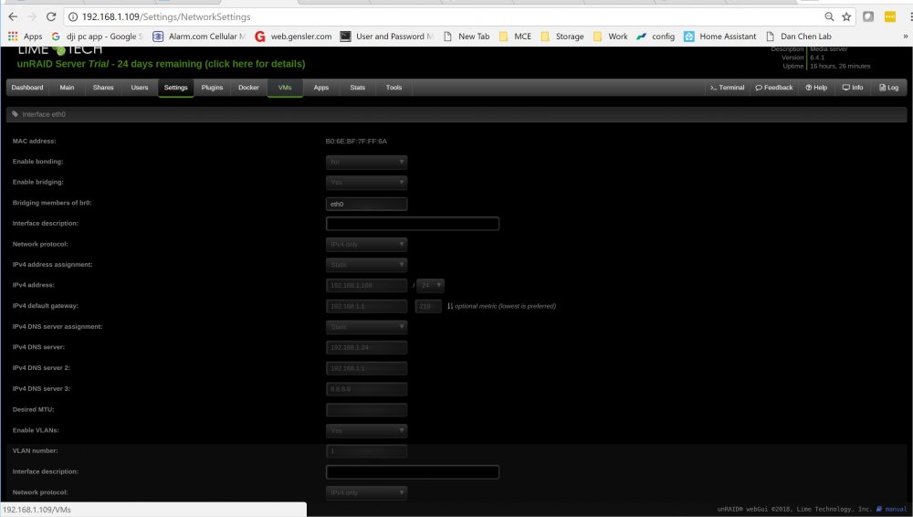
Task: Open the system Info panel
Action: point(853,88)
